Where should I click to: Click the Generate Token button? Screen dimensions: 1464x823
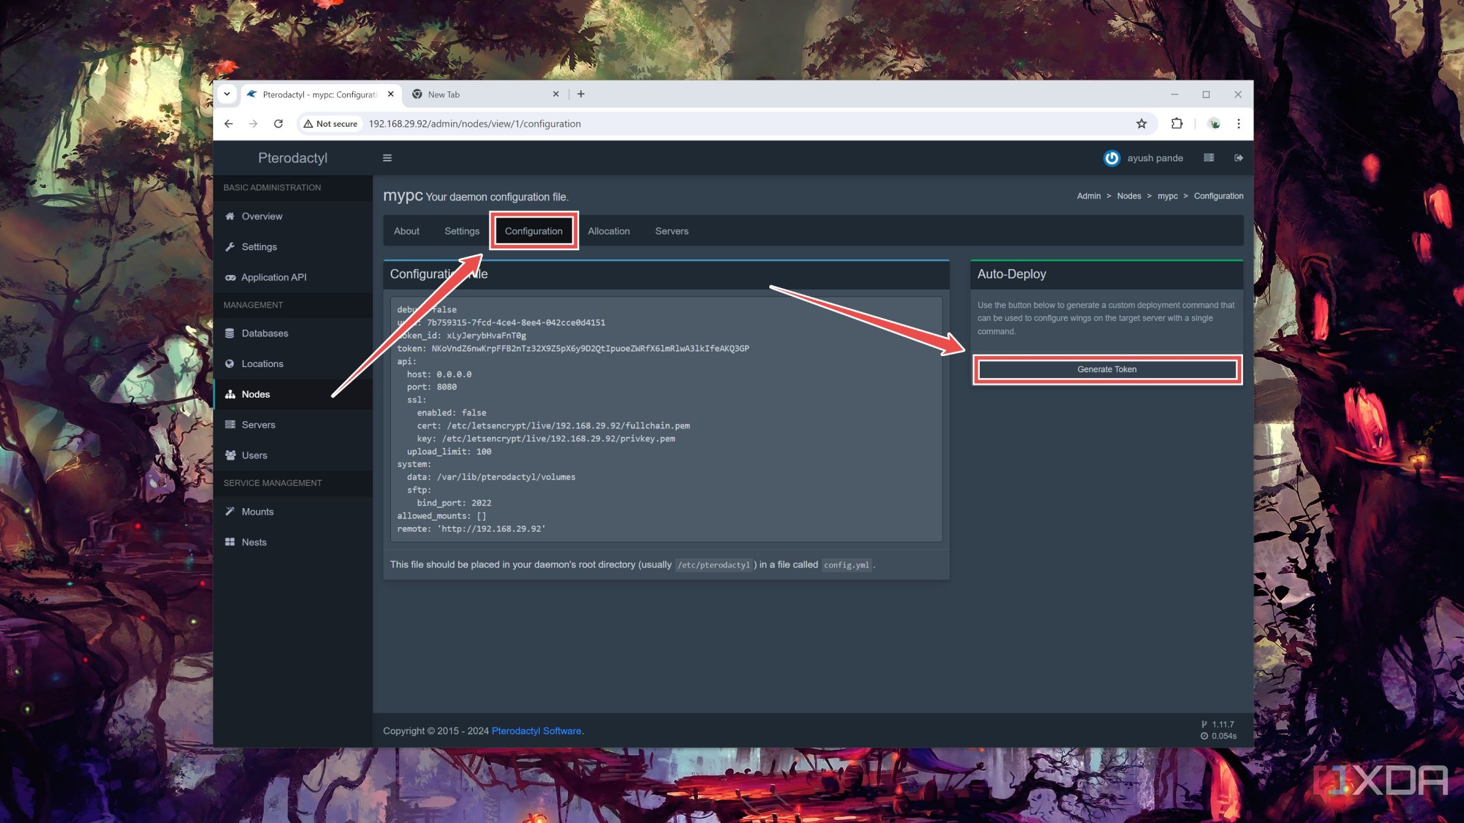(x=1106, y=370)
